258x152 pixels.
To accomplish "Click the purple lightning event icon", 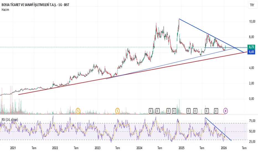I will click(225, 111).
